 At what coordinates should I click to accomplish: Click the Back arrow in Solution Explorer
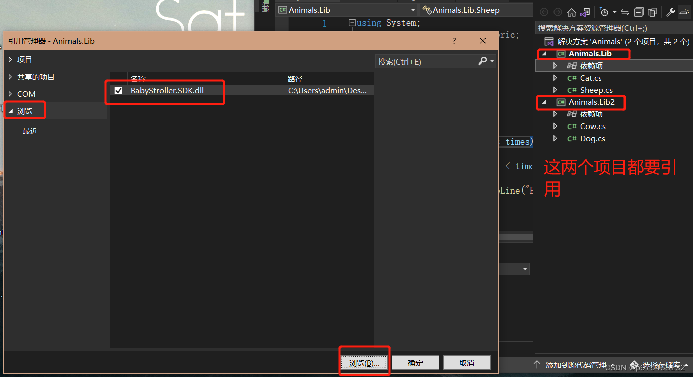click(544, 12)
